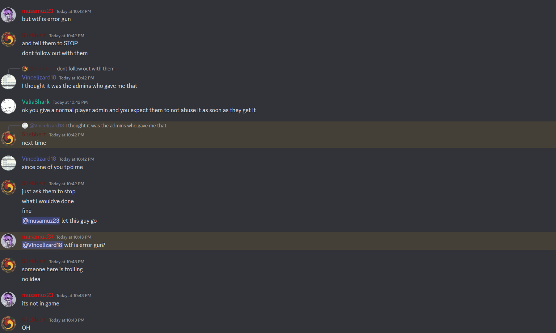Open musamuz23's avatar beside "wtf is error gun?"
This screenshot has width=556, height=333.
click(8, 241)
